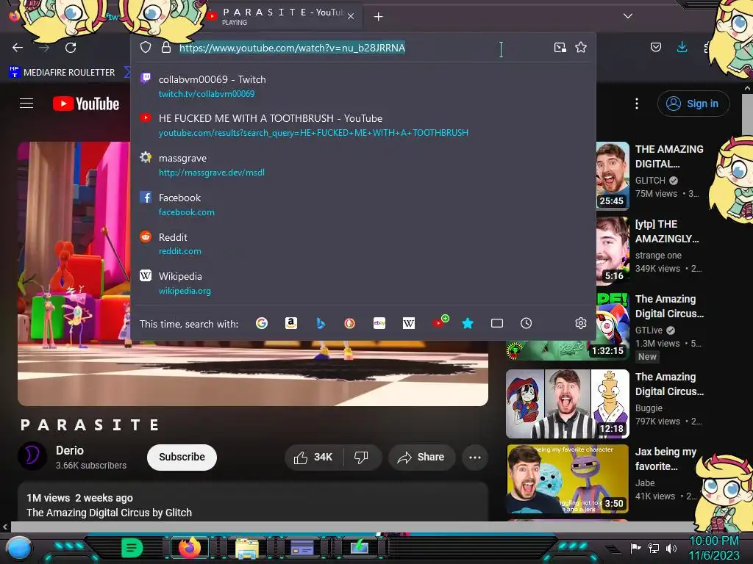Image resolution: width=753 pixels, height=564 pixels.
Task: Open the Start orb on taskbar
Action: point(19,548)
